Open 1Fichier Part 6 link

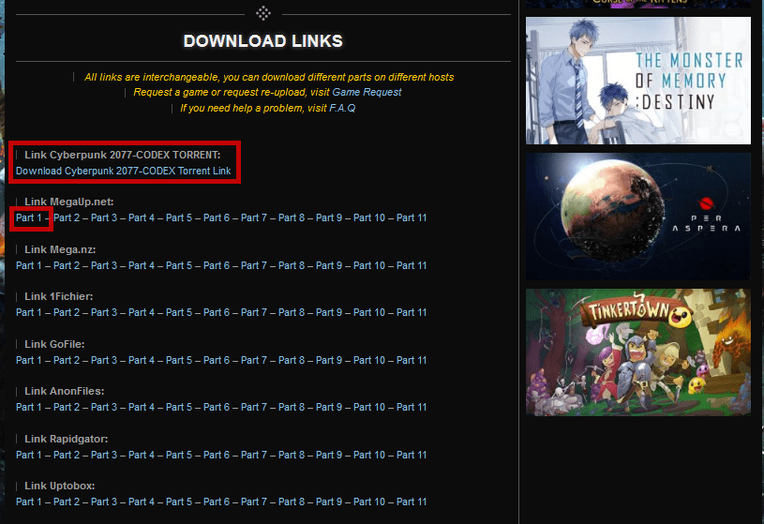pyautogui.click(x=217, y=312)
